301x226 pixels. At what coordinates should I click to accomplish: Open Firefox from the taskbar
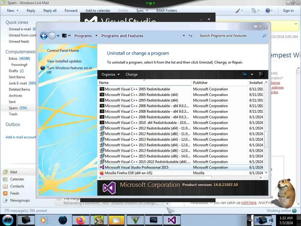[x=81, y=220]
